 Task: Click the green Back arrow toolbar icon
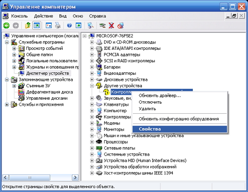click(6, 25)
